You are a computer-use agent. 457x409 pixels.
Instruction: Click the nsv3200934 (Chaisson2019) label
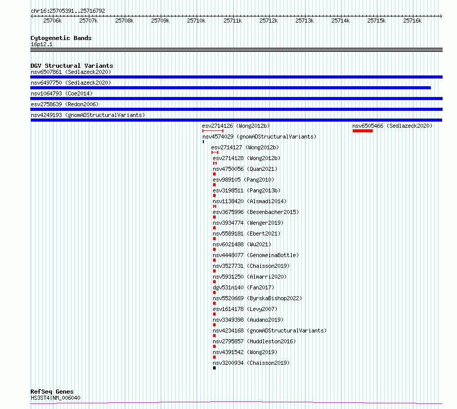tap(251, 363)
